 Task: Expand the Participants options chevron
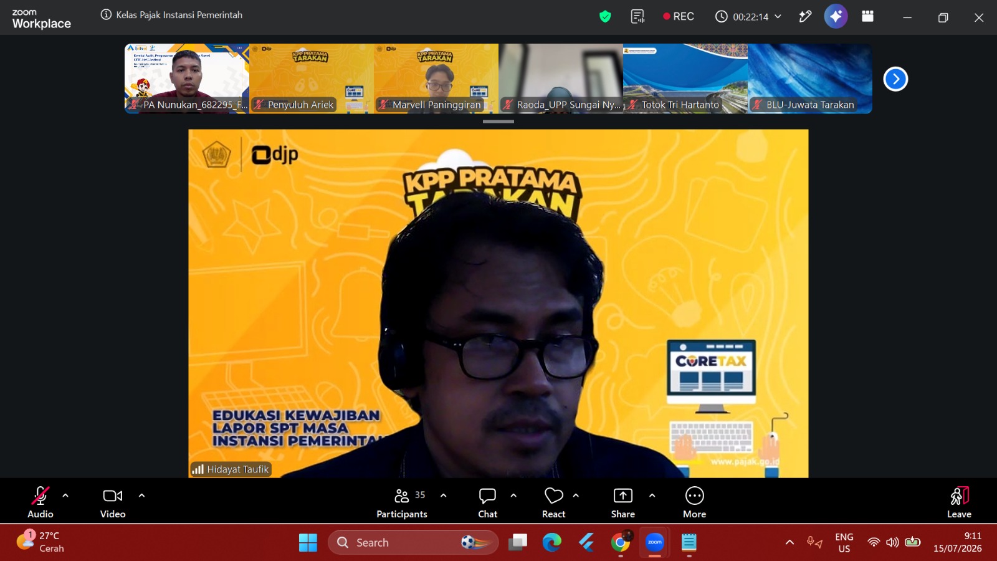point(443,496)
